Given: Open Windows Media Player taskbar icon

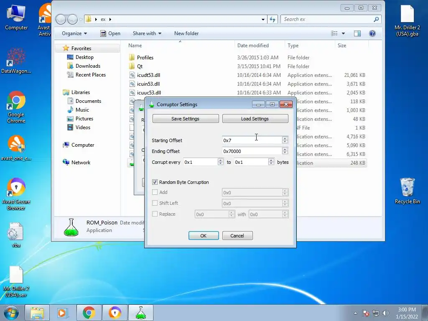Looking at the screenshot, I should click(x=63, y=313).
